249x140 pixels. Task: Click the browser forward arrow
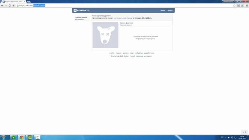6,5
